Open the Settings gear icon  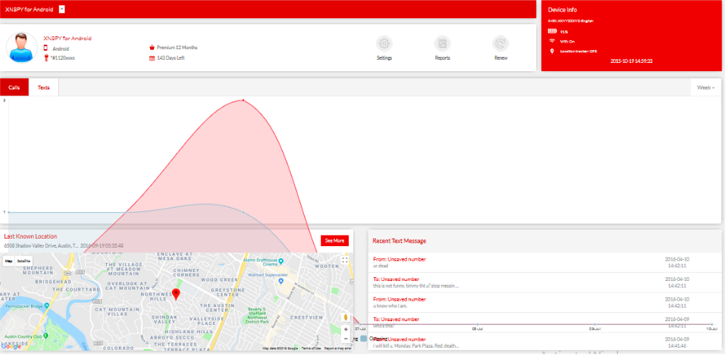[x=384, y=44]
